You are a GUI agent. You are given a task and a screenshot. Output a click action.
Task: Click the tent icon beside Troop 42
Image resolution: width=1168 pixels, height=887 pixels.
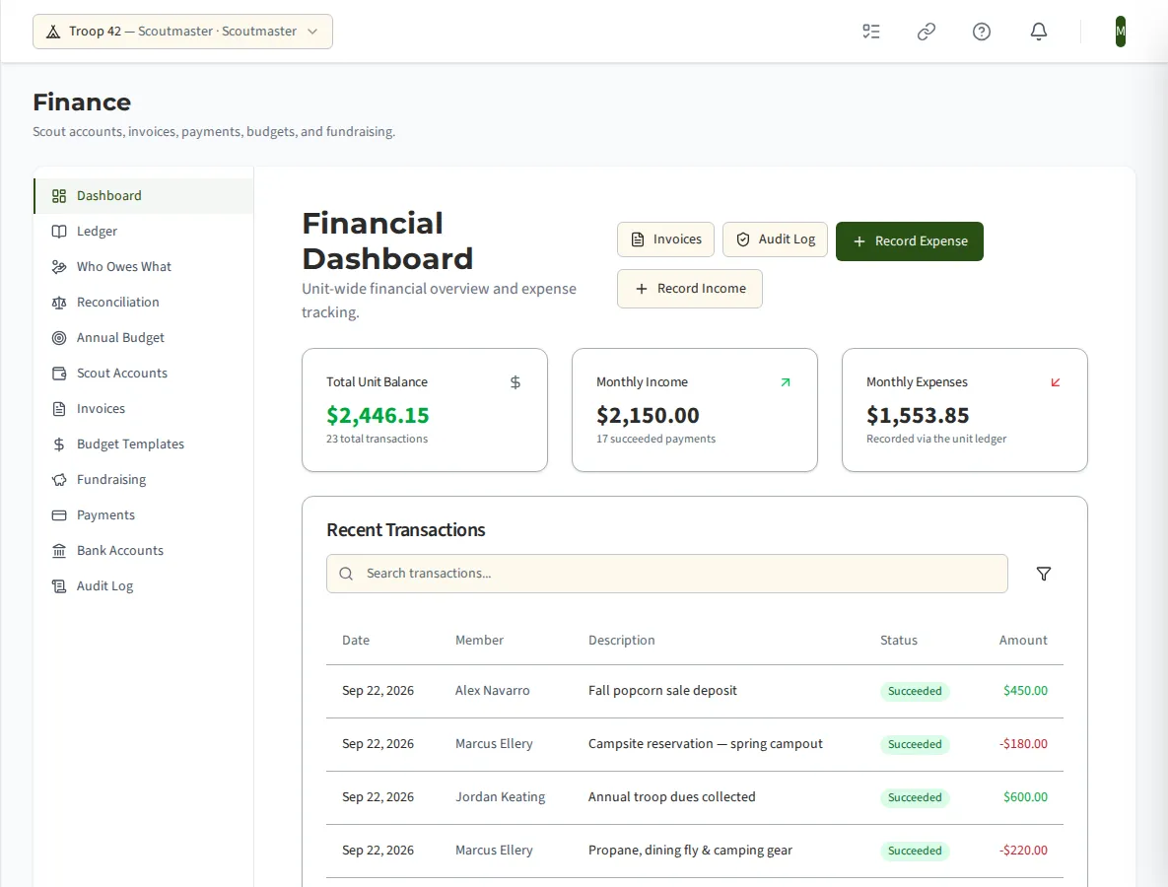[x=53, y=32]
